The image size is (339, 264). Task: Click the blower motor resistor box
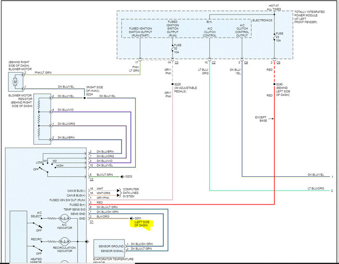pyautogui.click(x=42, y=119)
